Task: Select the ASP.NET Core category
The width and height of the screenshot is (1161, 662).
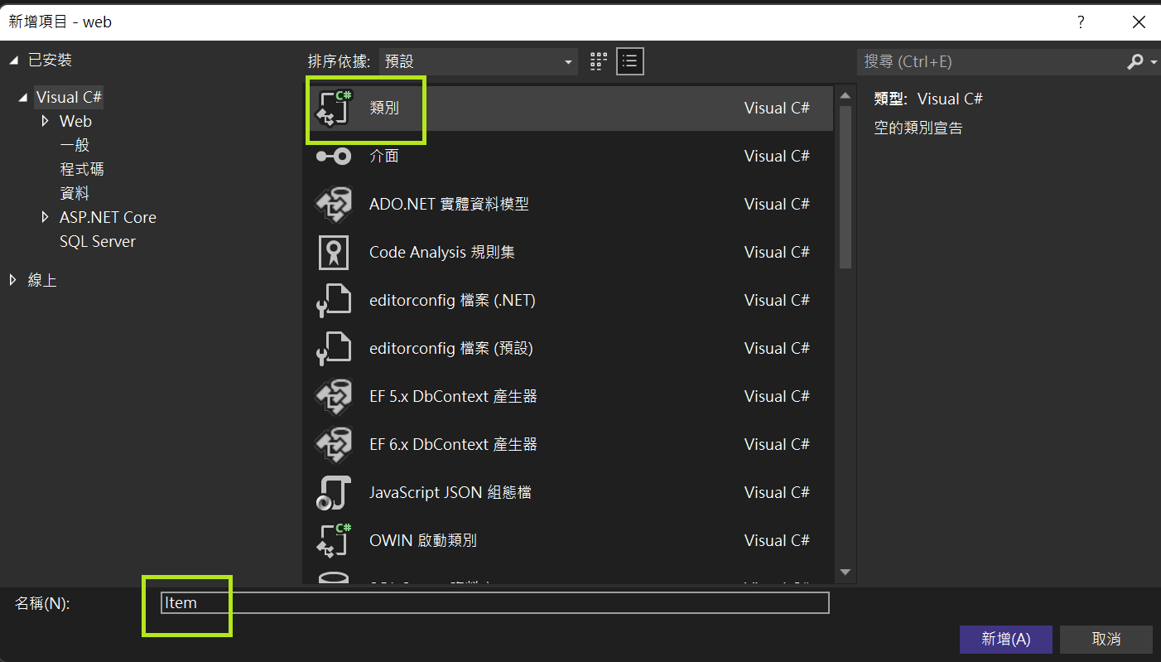Action: 108,217
